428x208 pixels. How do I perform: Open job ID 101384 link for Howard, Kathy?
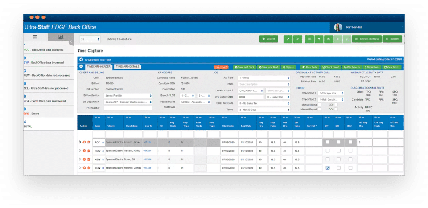(147, 151)
